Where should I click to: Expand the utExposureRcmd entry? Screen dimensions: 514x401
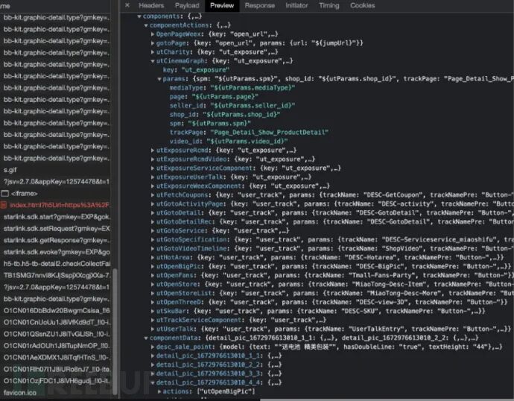point(153,150)
